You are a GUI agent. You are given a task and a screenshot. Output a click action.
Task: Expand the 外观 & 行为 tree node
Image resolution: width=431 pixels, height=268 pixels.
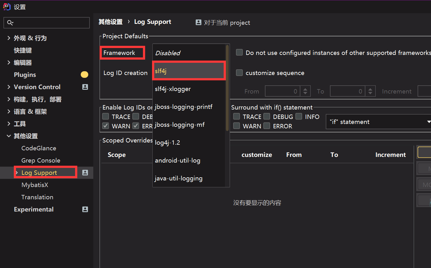(x=9, y=38)
